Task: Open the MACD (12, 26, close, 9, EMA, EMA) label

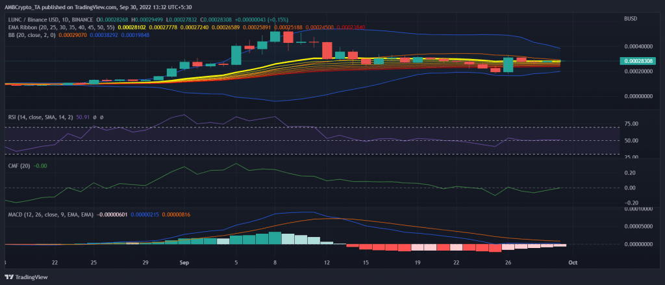Action: 51,215
